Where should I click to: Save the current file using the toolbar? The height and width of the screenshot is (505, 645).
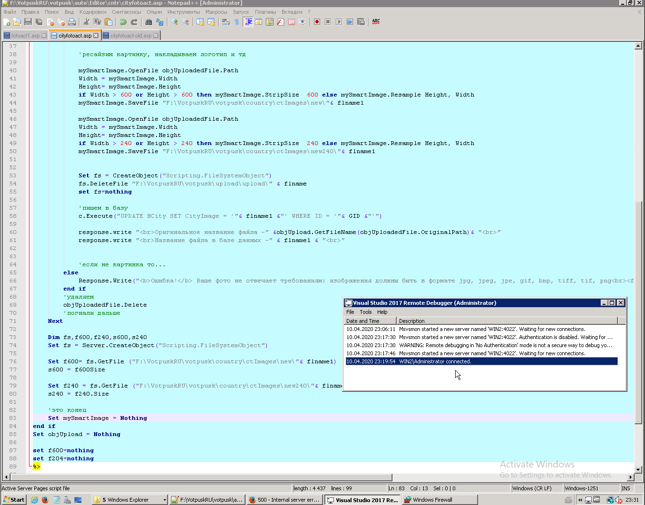pos(28,22)
